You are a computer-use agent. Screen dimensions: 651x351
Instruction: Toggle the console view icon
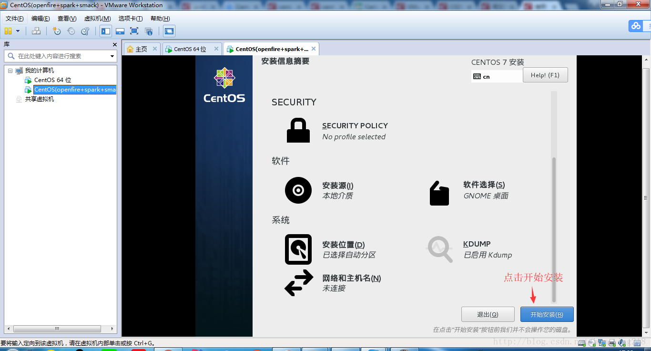(169, 31)
